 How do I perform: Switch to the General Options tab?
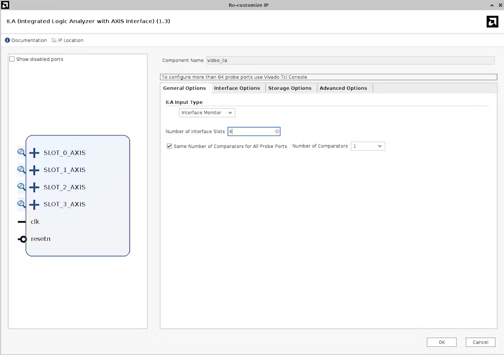click(x=184, y=88)
